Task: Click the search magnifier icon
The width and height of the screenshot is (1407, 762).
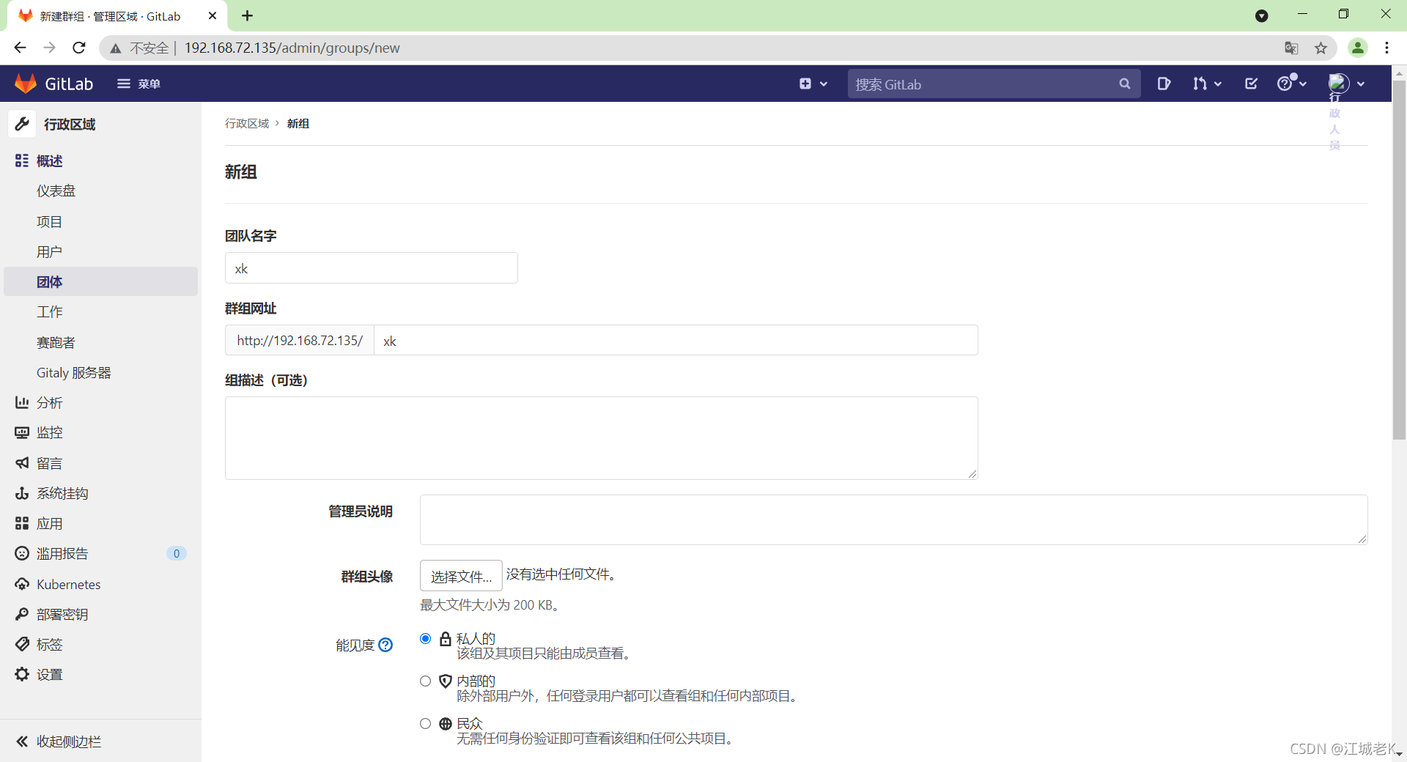Action: [x=1125, y=84]
